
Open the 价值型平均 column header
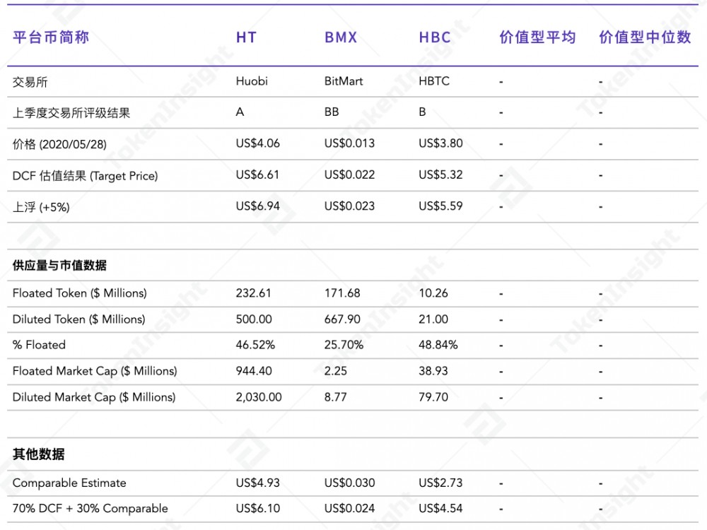(538, 37)
